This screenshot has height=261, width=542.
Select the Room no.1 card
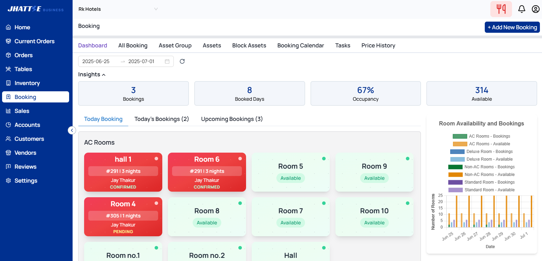click(x=123, y=252)
